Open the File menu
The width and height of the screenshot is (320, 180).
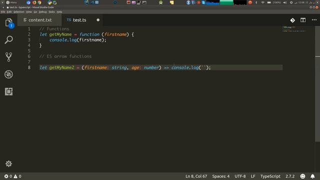3,12
